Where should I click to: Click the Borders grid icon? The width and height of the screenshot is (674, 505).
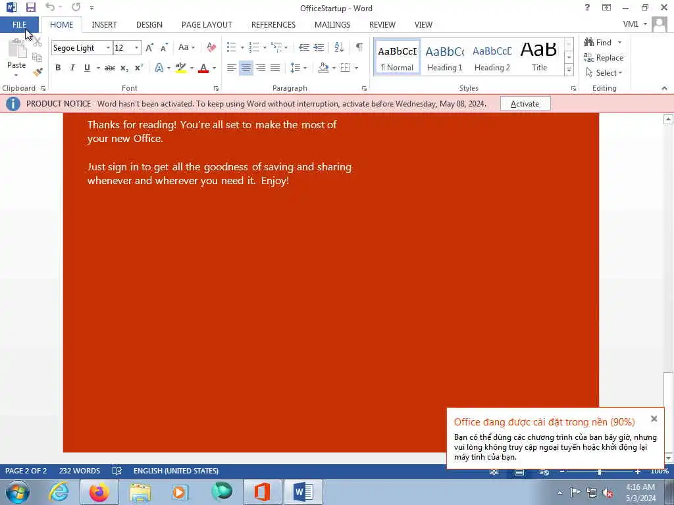pyautogui.click(x=345, y=68)
